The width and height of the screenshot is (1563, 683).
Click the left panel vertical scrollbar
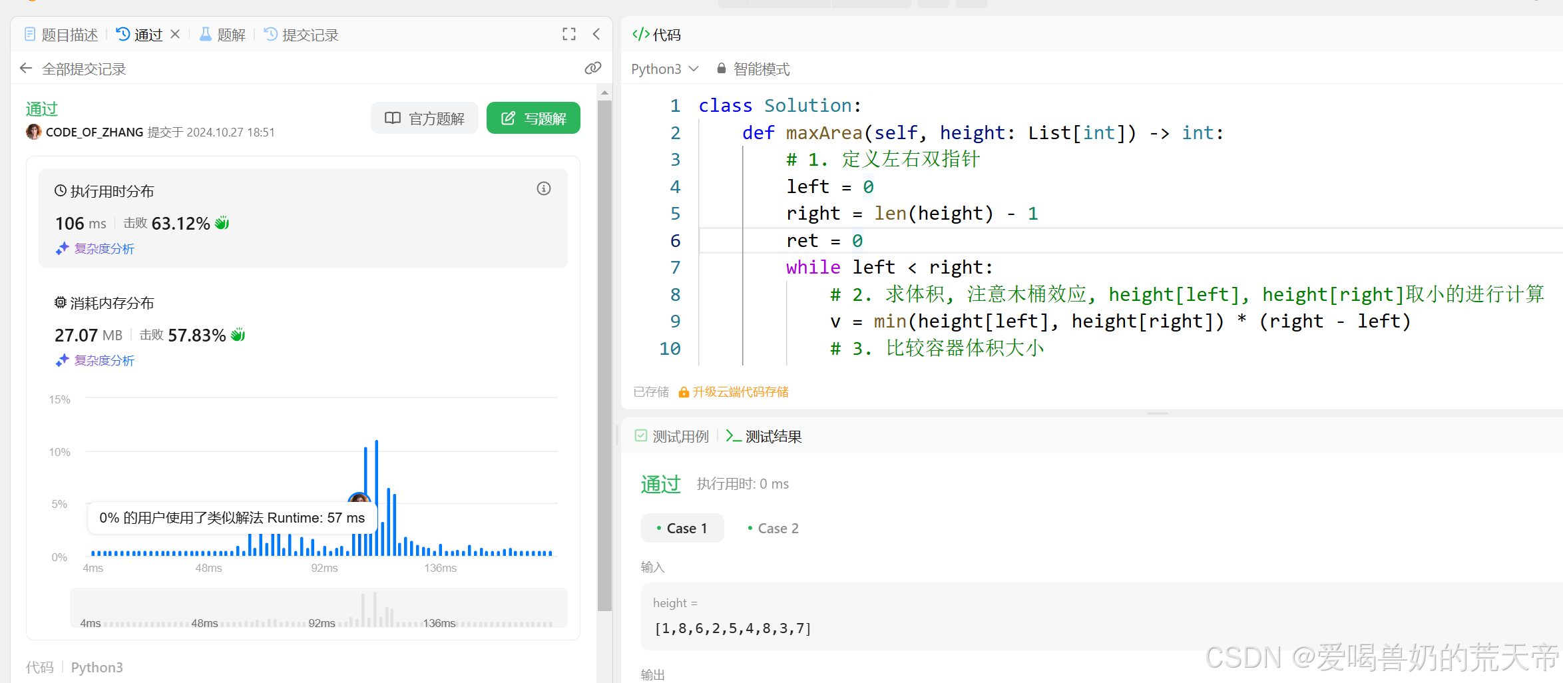pos(604,355)
